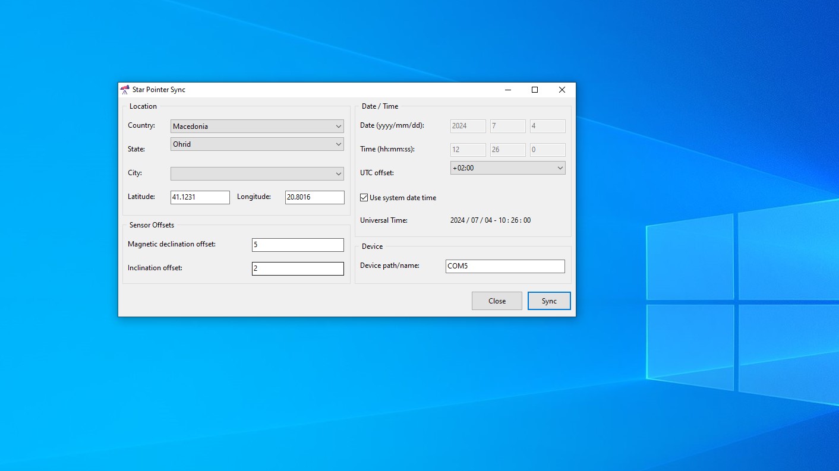Click the year field showing 2024

[468, 126]
